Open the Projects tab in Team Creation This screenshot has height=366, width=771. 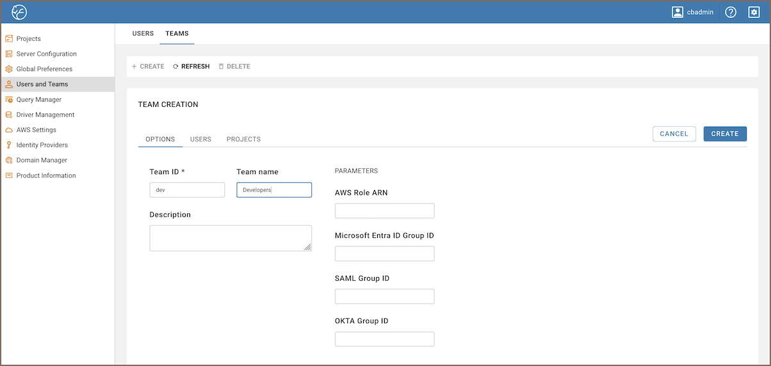[x=243, y=139]
